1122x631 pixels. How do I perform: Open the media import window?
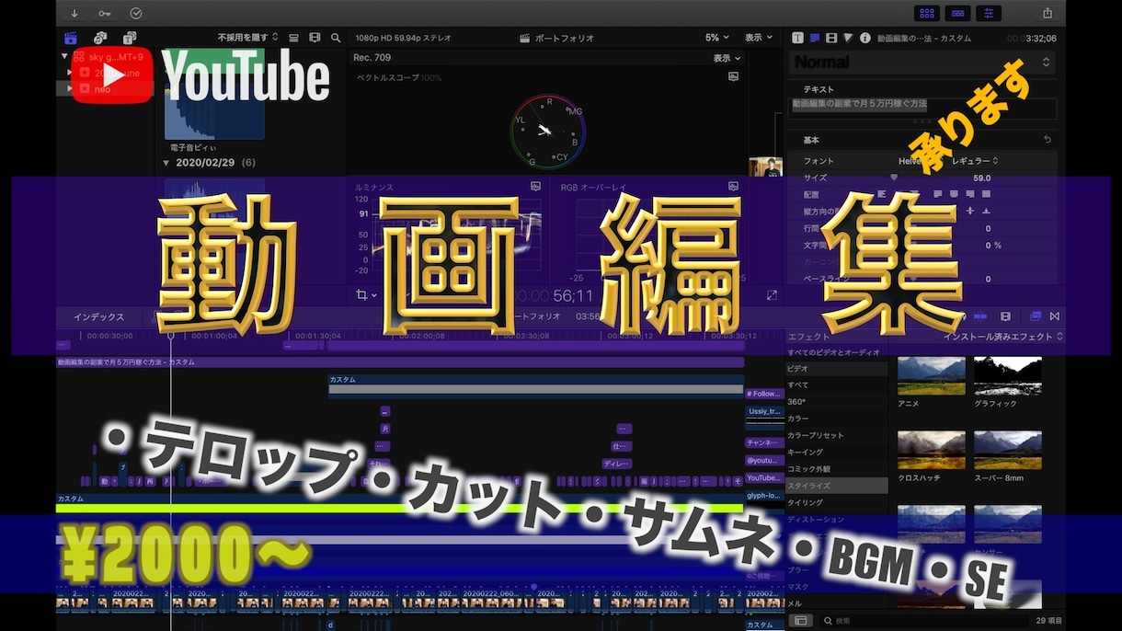(x=74, y=13)
